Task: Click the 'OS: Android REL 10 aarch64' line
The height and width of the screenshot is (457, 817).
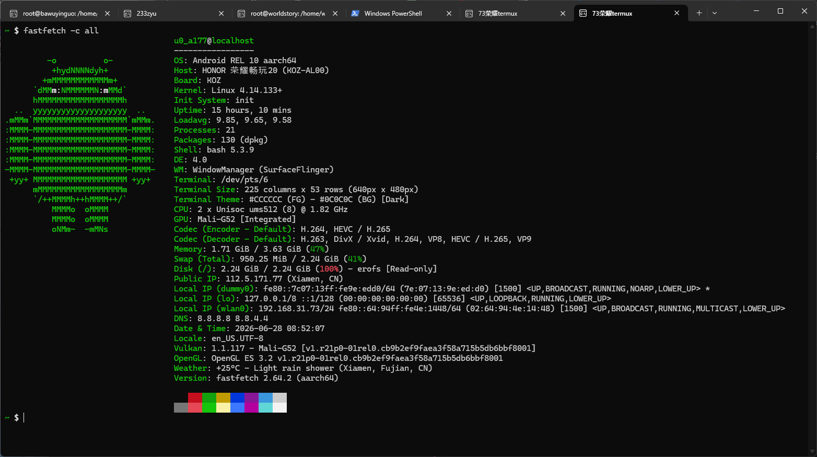Action: point(235,61)
